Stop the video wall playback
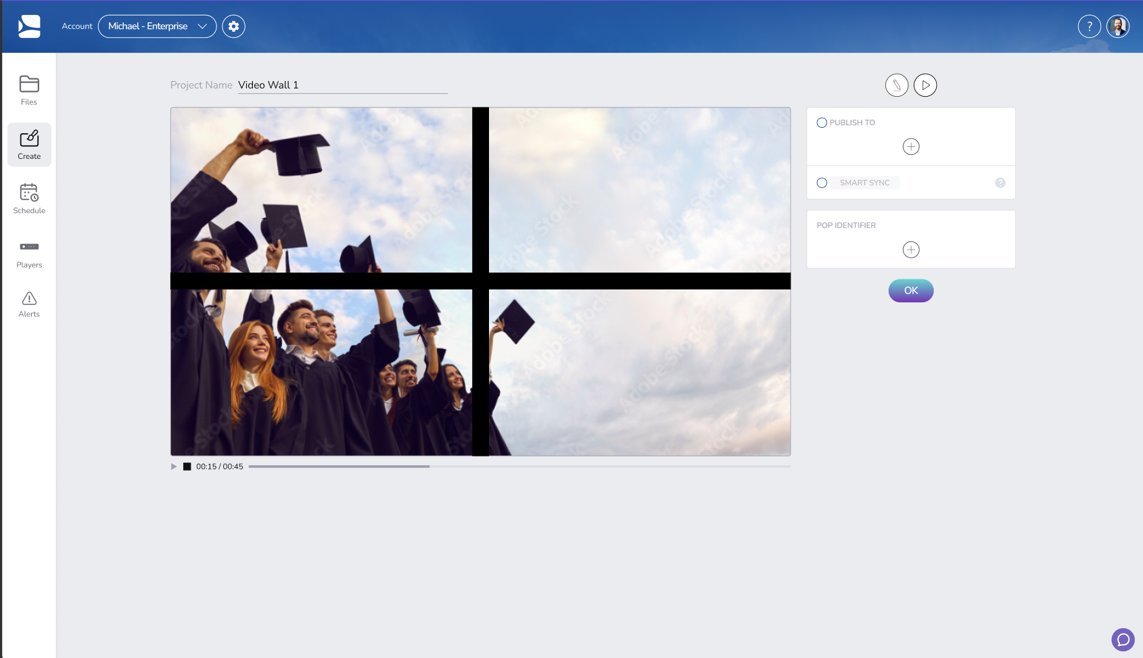The image size is (1143, 658). tap(187, 467)
